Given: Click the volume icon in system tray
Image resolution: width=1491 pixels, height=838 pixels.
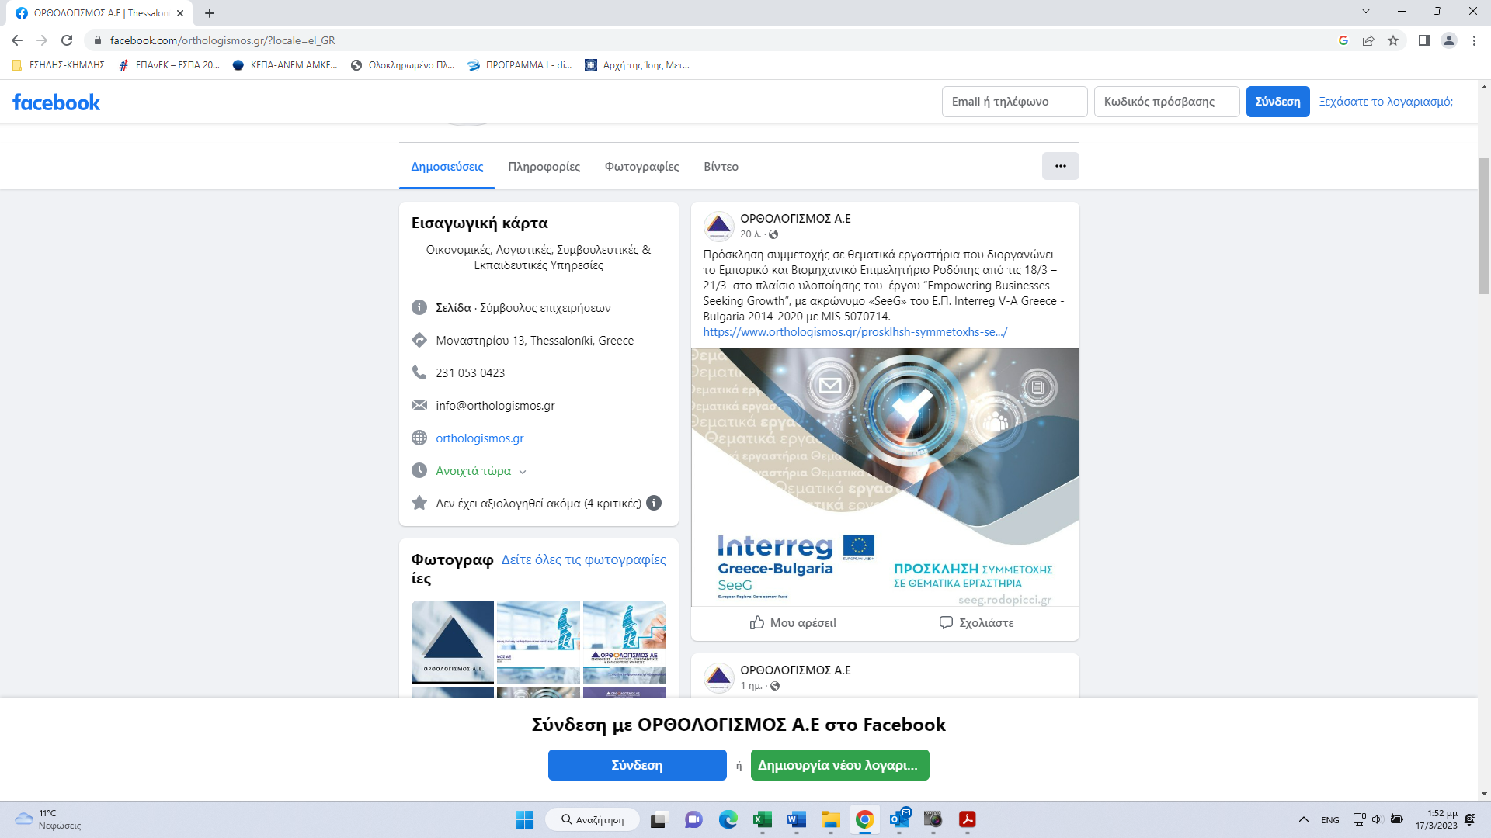Looking at the screenshot, I should point(1377,819).
